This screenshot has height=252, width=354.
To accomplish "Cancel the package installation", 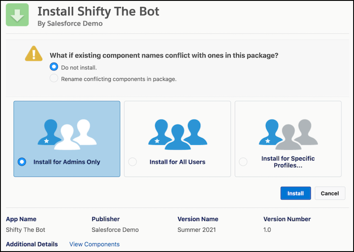I will 330,193.
